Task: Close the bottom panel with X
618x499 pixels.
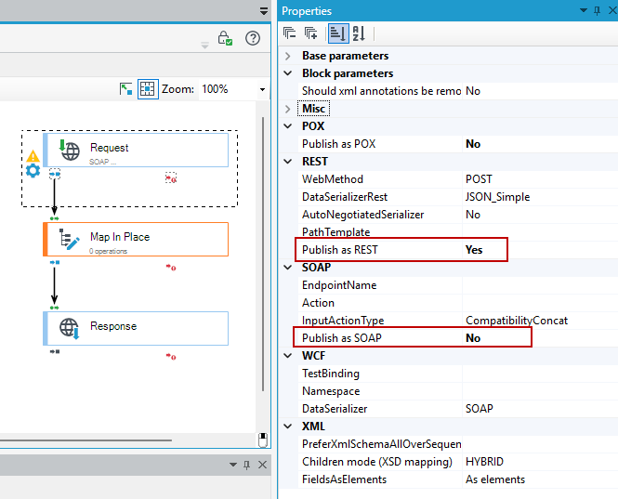Action: click(262, 465)
